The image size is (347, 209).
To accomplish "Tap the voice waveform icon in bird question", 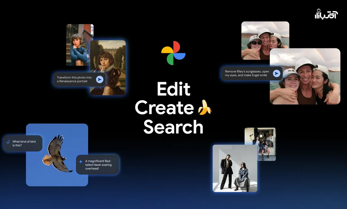I will [8, 142].
